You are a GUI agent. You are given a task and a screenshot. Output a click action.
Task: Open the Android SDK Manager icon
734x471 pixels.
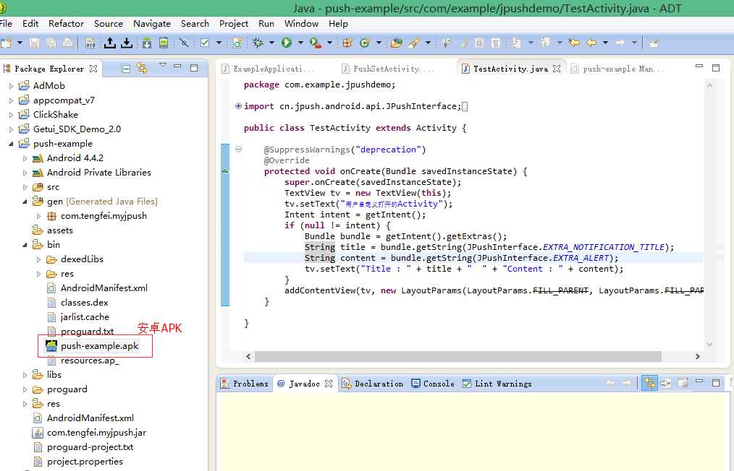[x=147, y=43]
